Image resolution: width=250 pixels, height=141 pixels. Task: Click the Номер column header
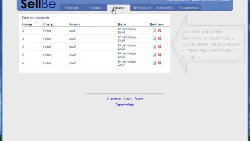[27, 24]
